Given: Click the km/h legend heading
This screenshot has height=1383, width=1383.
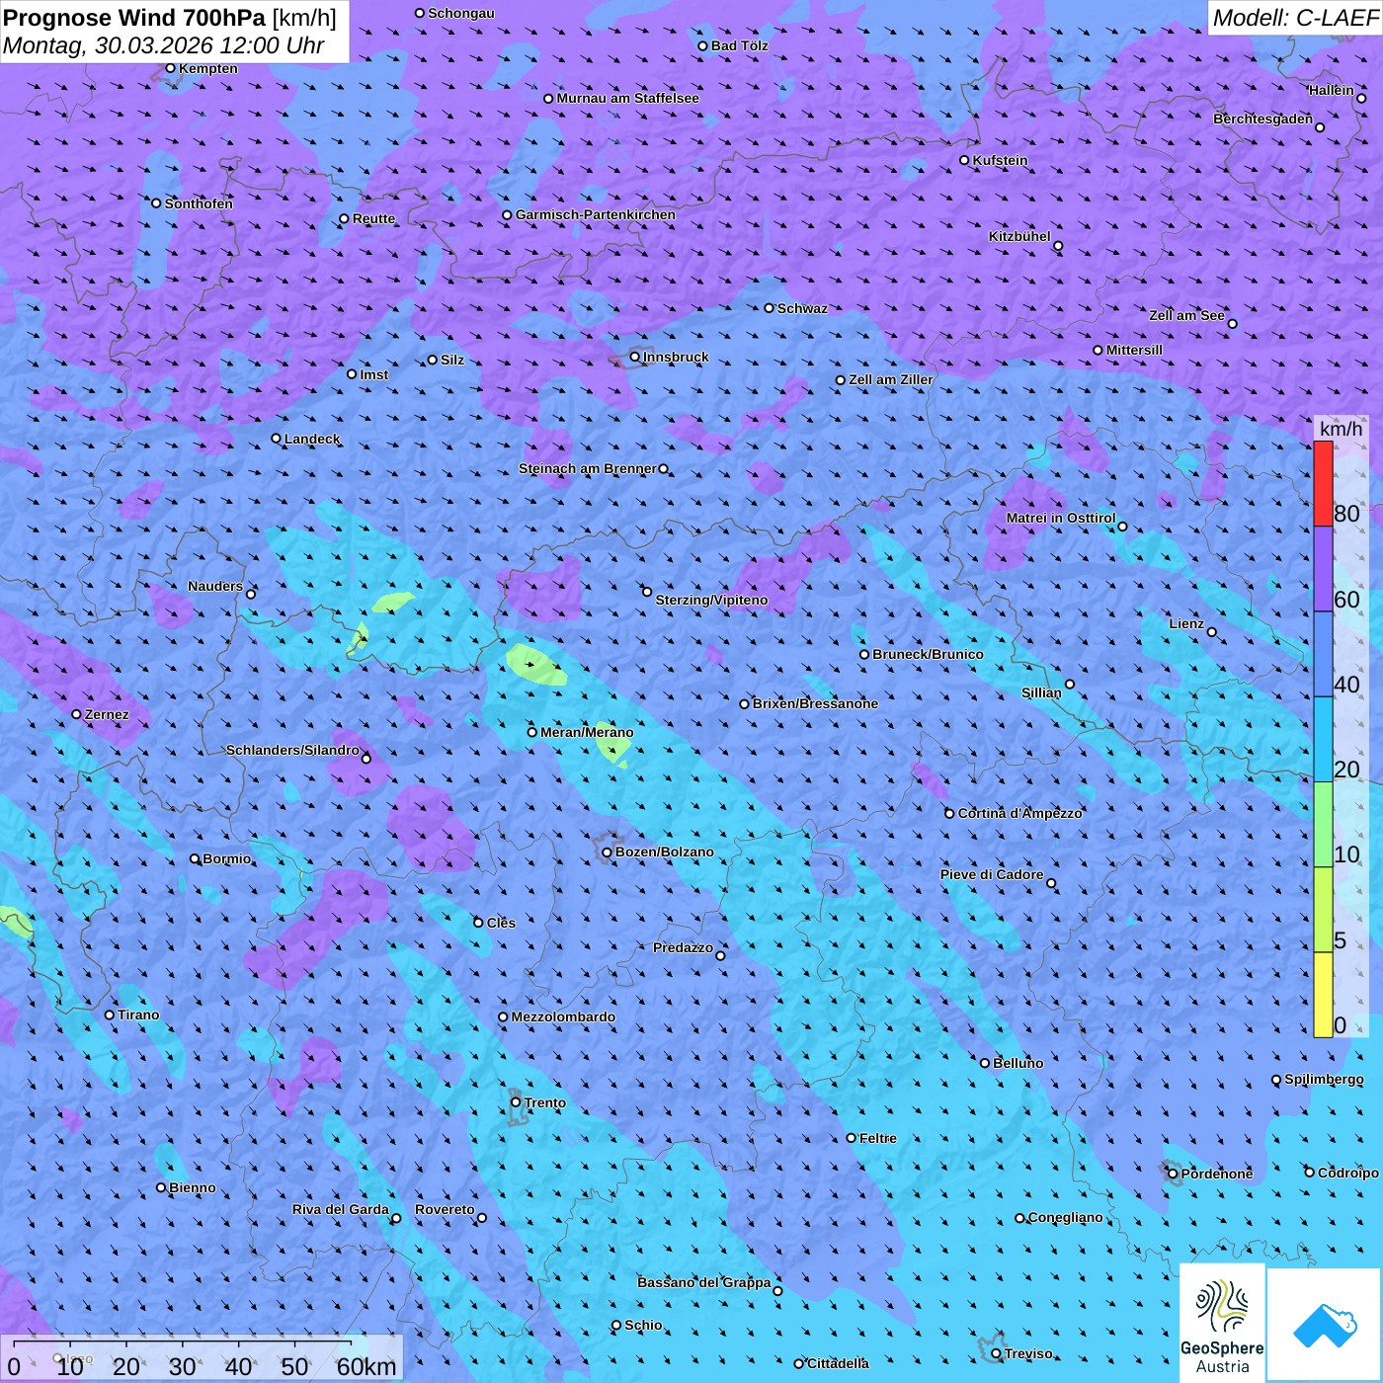Looking at the screenshot, I should [x=1341, y=428].
